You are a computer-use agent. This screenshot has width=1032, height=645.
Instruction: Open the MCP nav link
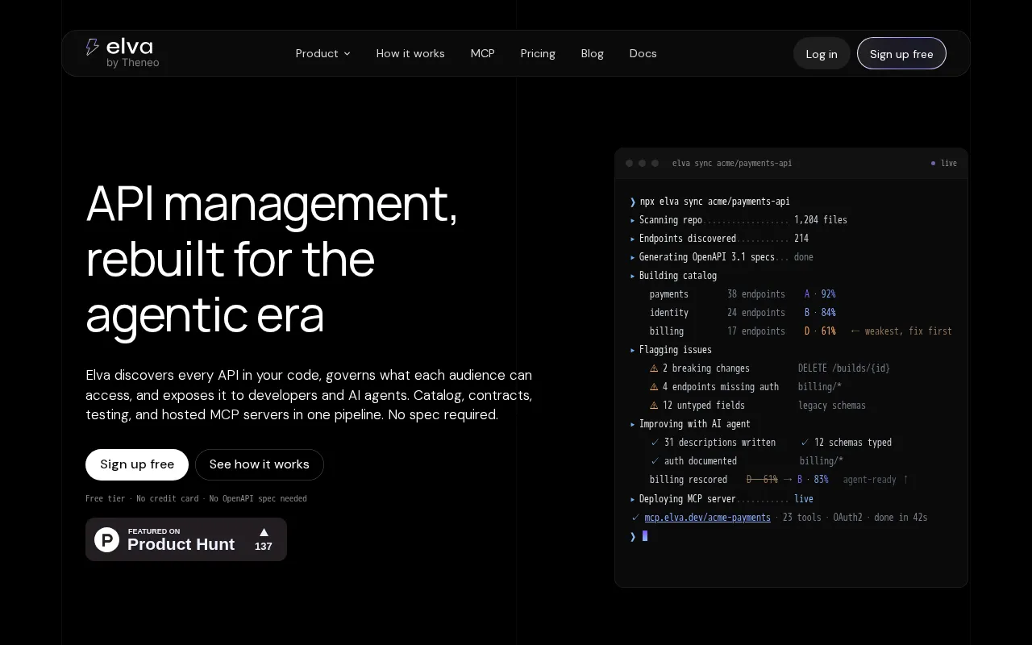coord(482,53)
